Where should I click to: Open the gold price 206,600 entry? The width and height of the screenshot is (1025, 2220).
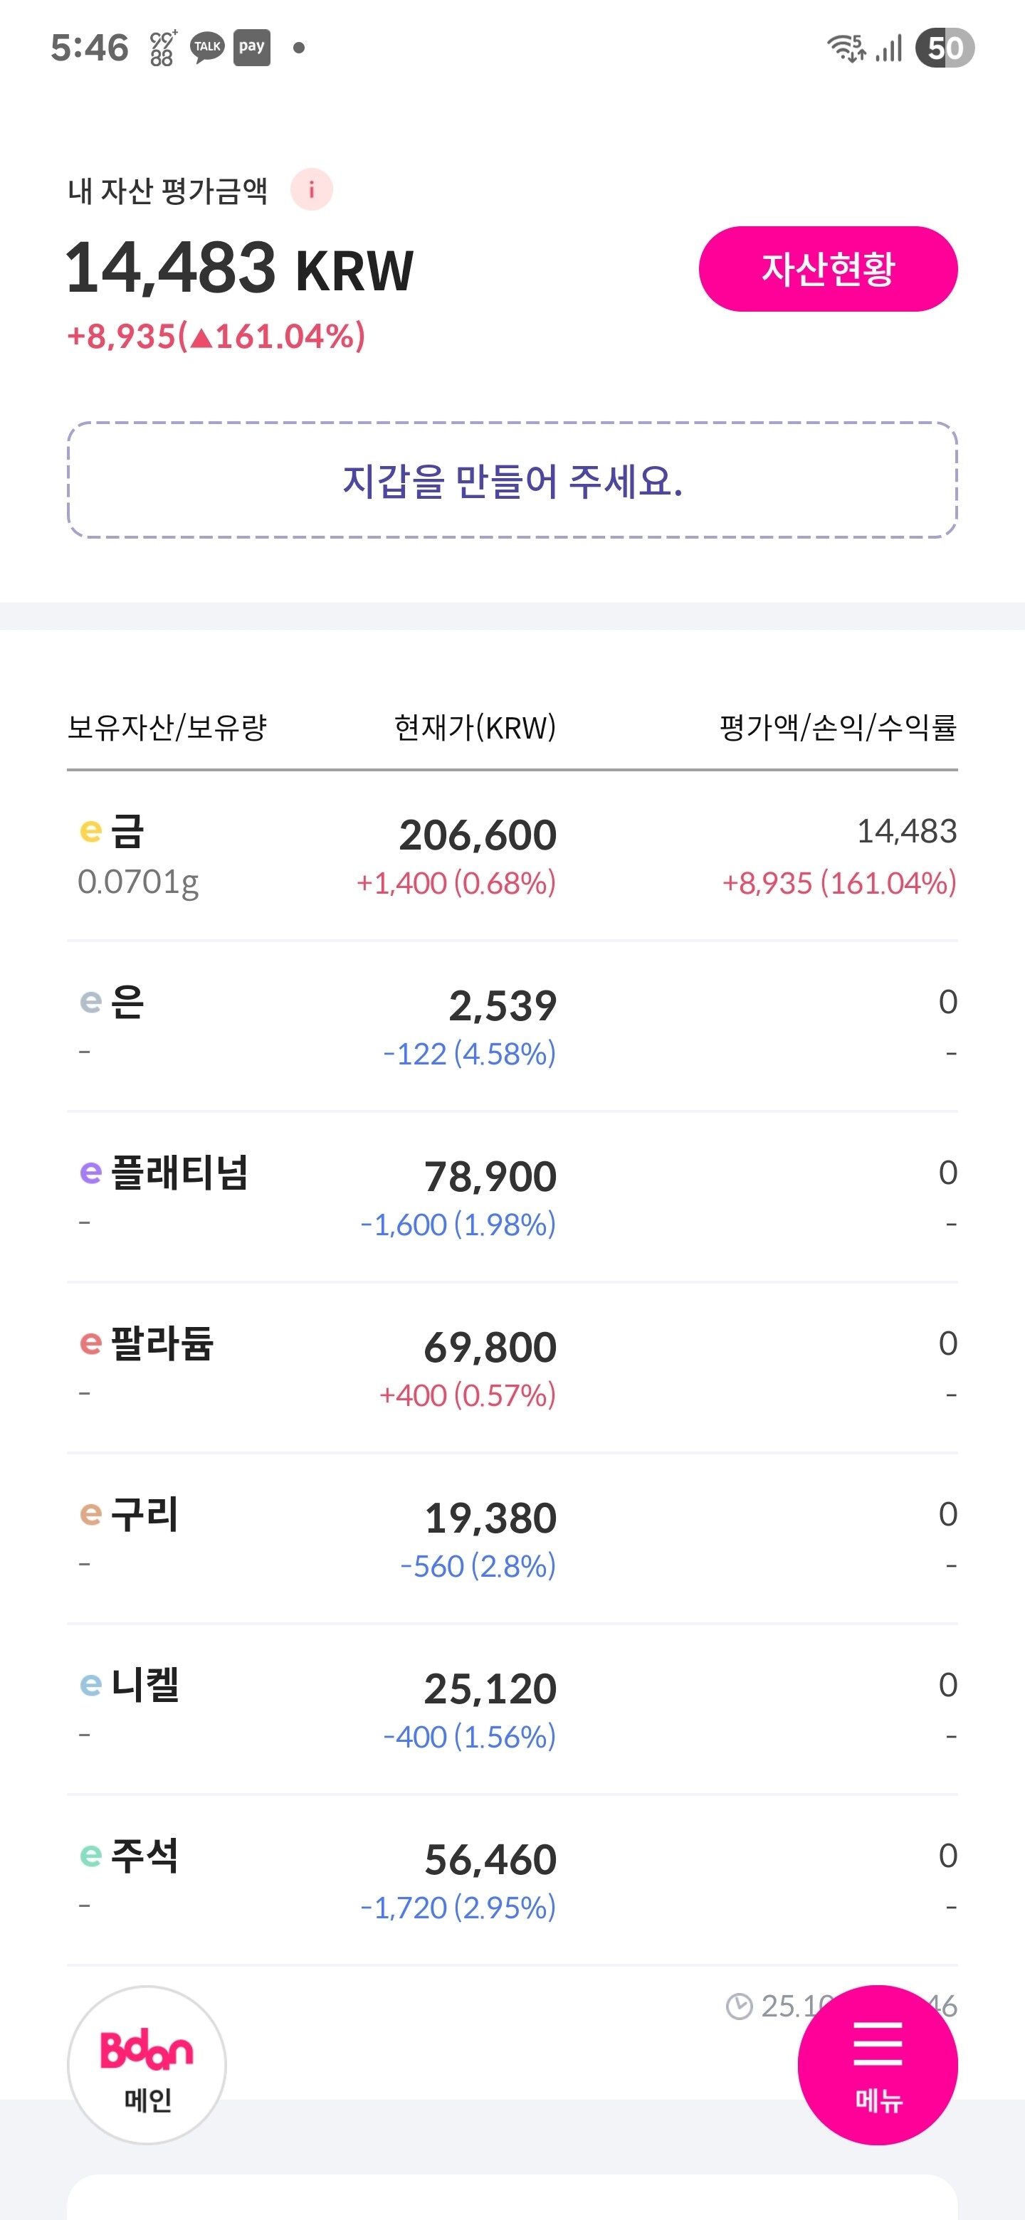[x=478, y=835]
